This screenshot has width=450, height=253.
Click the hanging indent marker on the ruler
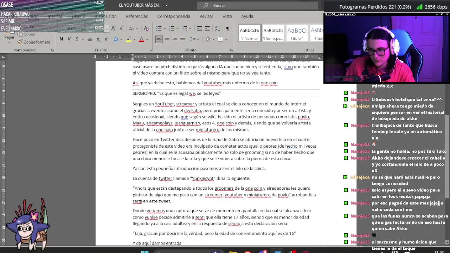point(133,58)
